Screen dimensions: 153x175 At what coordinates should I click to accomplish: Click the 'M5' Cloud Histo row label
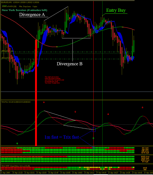(x=145, y=169)
